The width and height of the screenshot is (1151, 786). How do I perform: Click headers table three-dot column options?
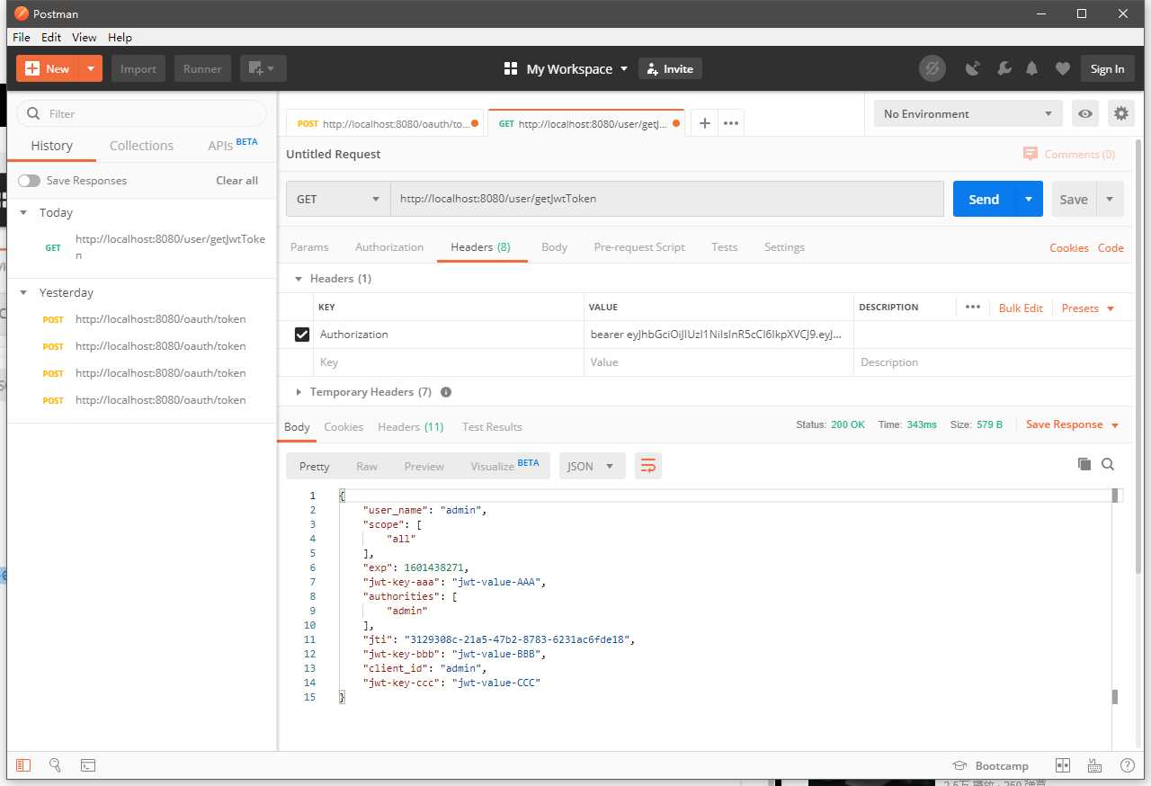pos(972,307)
